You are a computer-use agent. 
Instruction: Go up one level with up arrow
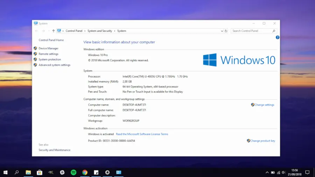tap(54, 31)
